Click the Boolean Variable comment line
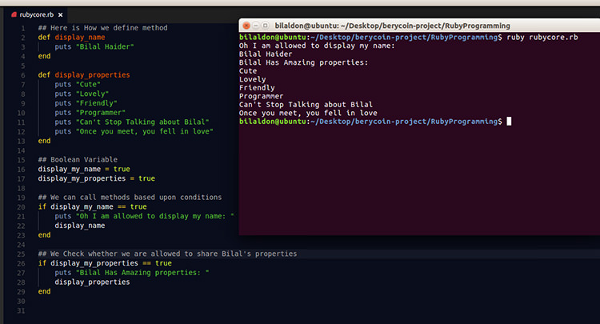Screen dimensions: 600x324 point(78,159)
